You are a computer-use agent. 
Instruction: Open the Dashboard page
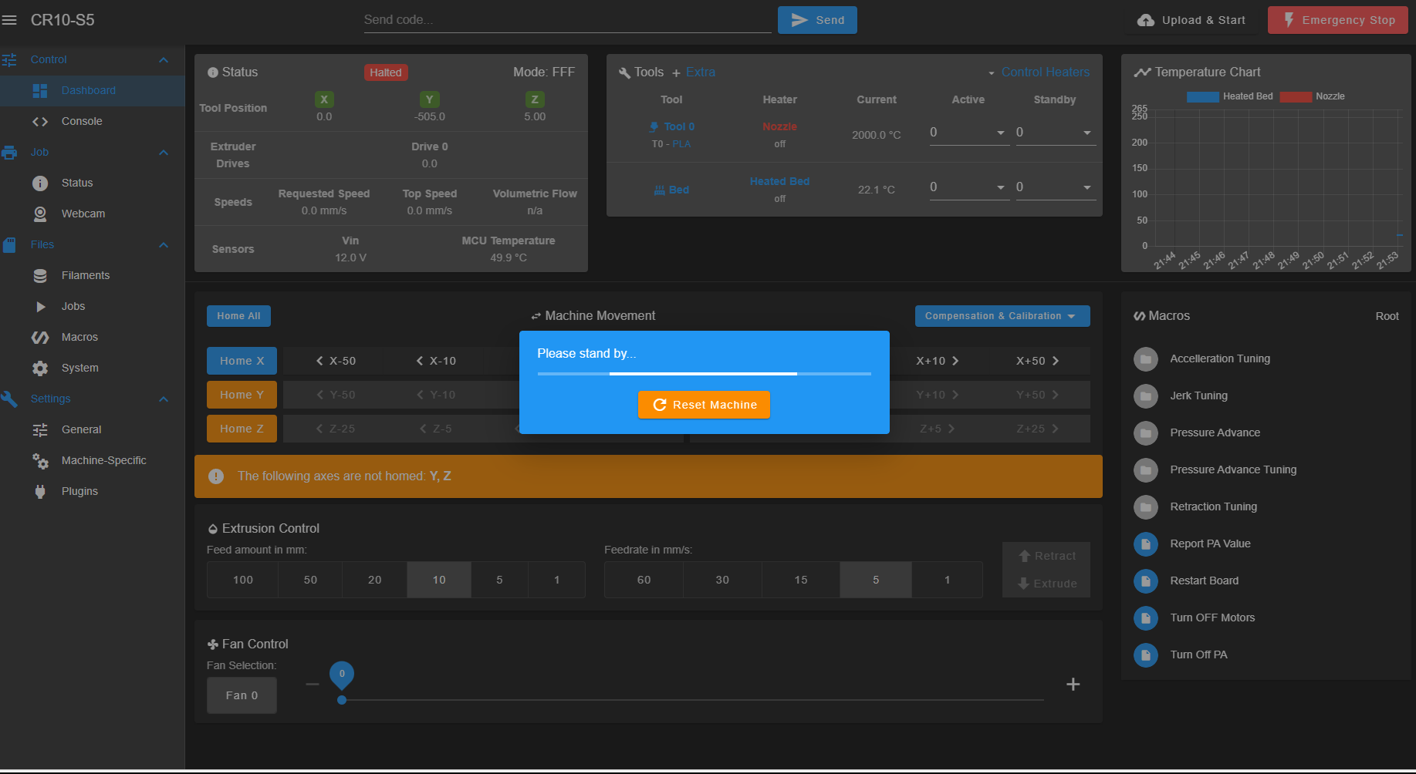(x=93, y=90)
